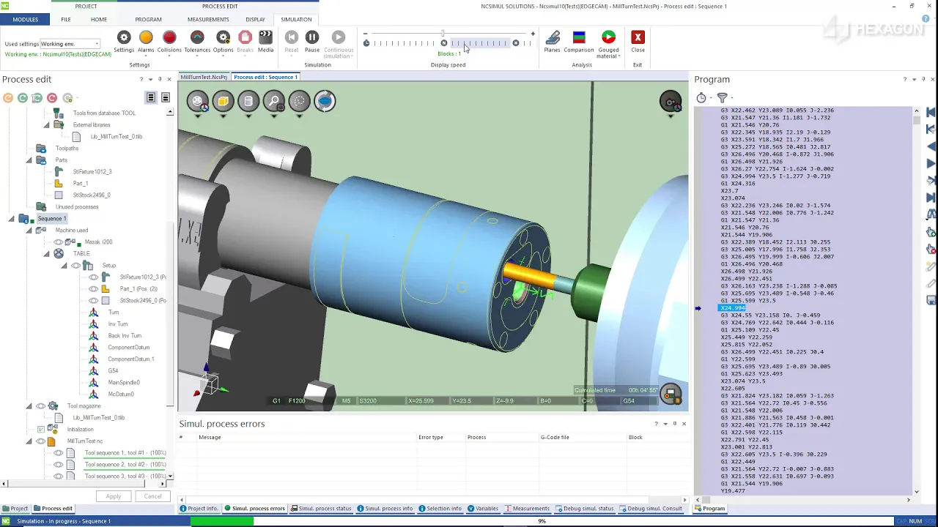
Task: Toggle visibility of the Setup node
Action: (x=75, y=266)
